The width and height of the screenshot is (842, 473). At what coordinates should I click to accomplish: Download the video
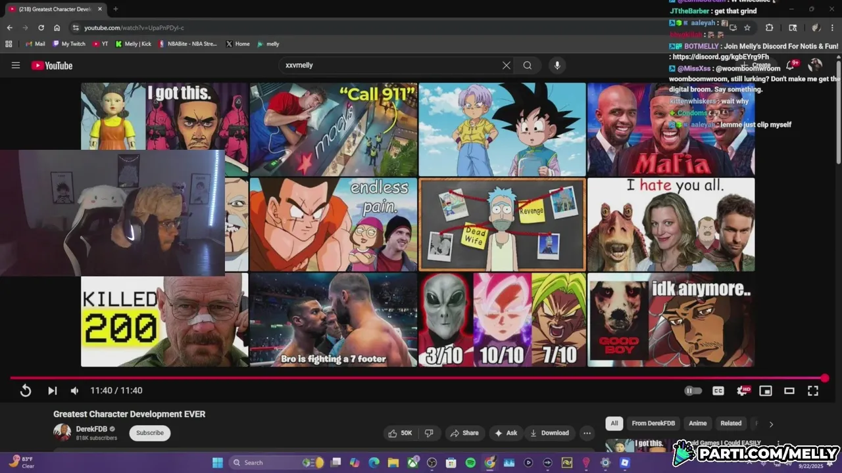[x=549, y=433]
